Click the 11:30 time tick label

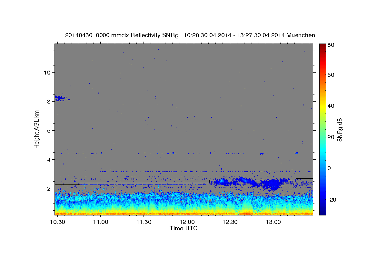pyautogui.click(x=144, y=222)
